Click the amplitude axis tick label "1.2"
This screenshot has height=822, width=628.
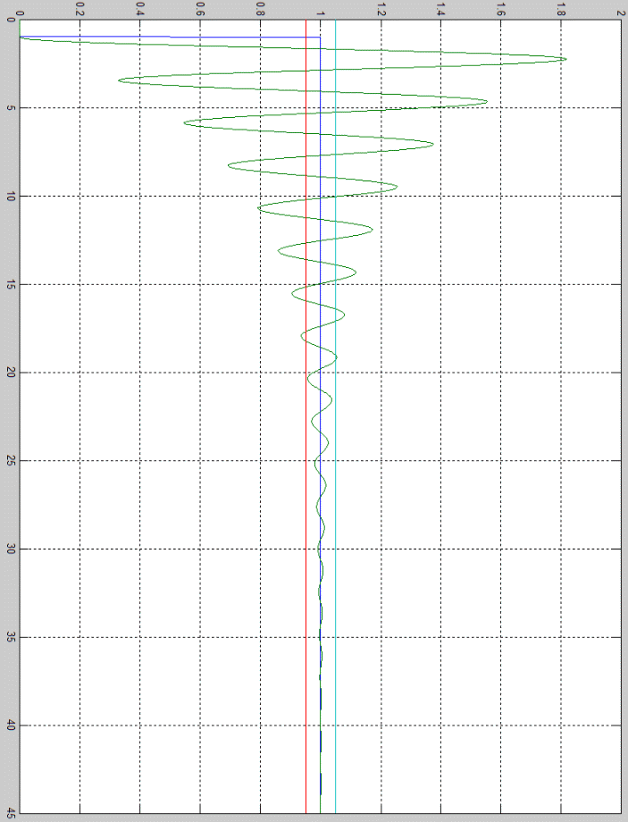click(381, 11)
